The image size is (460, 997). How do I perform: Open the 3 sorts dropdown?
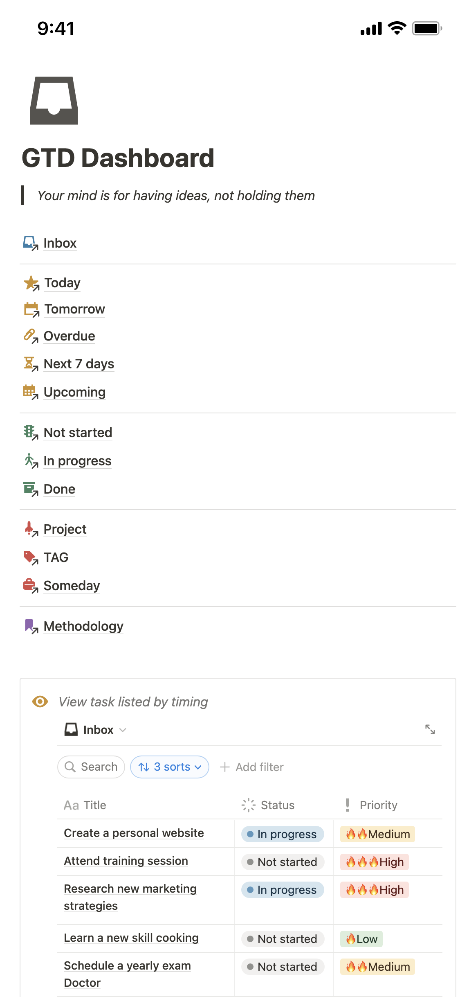tap(170, 767)
